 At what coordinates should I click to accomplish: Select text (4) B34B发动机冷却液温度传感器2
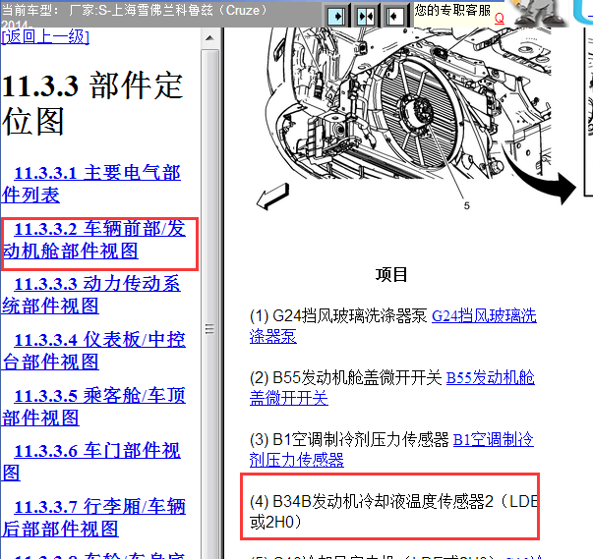[x=372, y=502]
